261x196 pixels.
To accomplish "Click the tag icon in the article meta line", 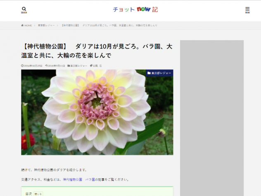I will (91, 66).
